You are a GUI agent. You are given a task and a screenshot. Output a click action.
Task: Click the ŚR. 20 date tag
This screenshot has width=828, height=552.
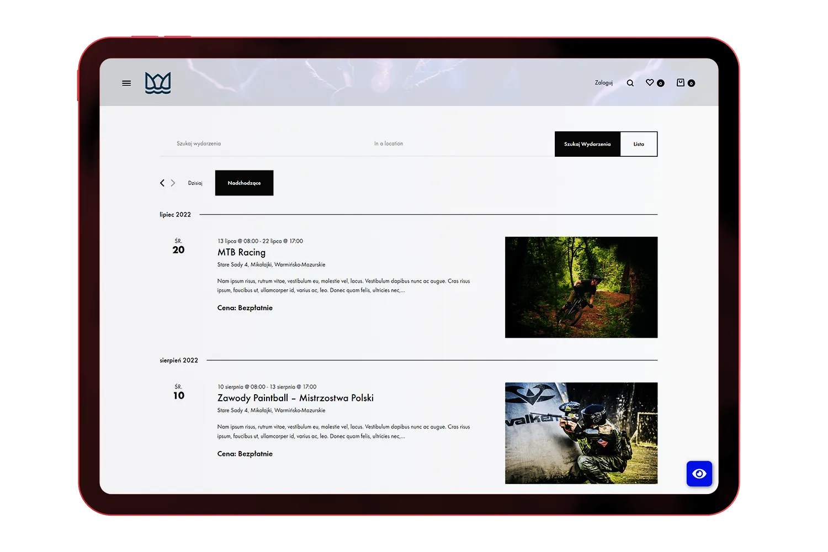point(178,246)
